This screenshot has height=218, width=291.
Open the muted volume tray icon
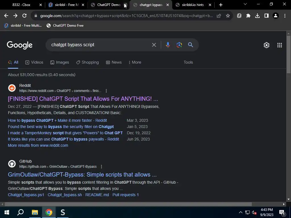point(254,213)
